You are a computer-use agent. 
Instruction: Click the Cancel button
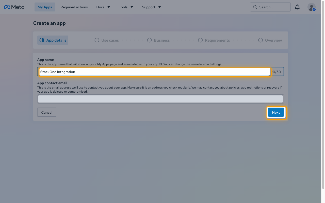point(47,112)
